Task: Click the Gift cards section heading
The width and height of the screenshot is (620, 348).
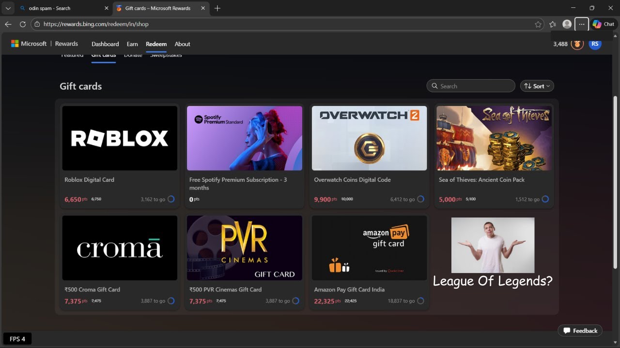Action: [81, 87]
